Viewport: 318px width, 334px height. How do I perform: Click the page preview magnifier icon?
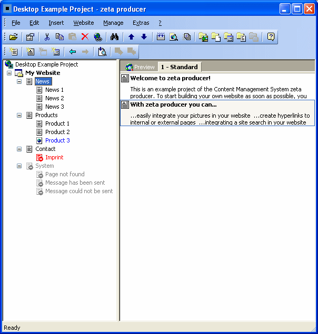point(102,52)
